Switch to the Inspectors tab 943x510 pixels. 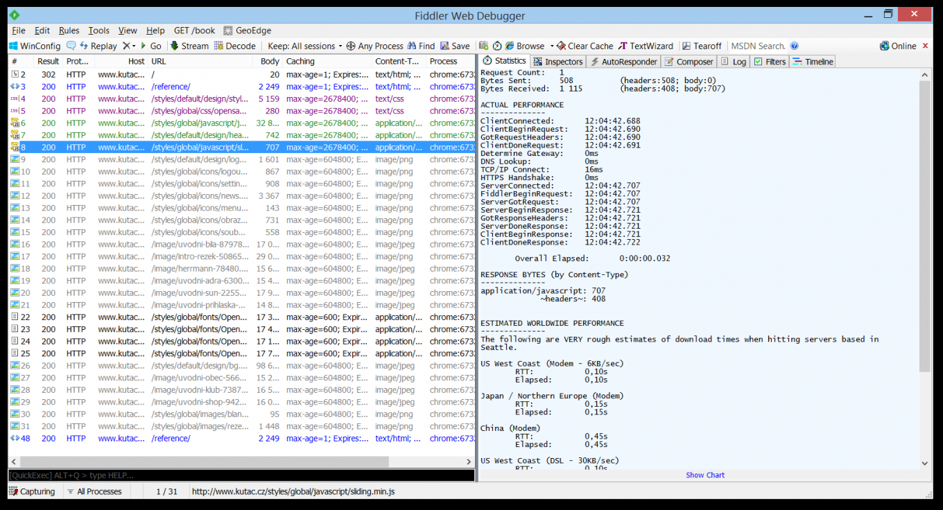pyautogui.click(x=558, y=62)
